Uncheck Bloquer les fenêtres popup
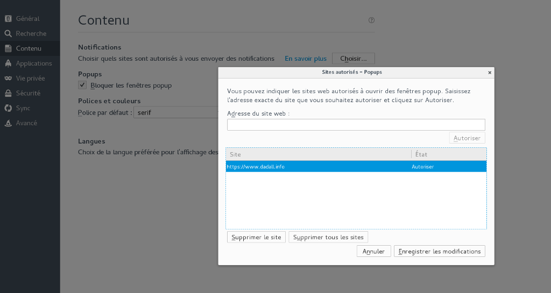This screenshot has width=551, height=293. [x=82, y=85]
